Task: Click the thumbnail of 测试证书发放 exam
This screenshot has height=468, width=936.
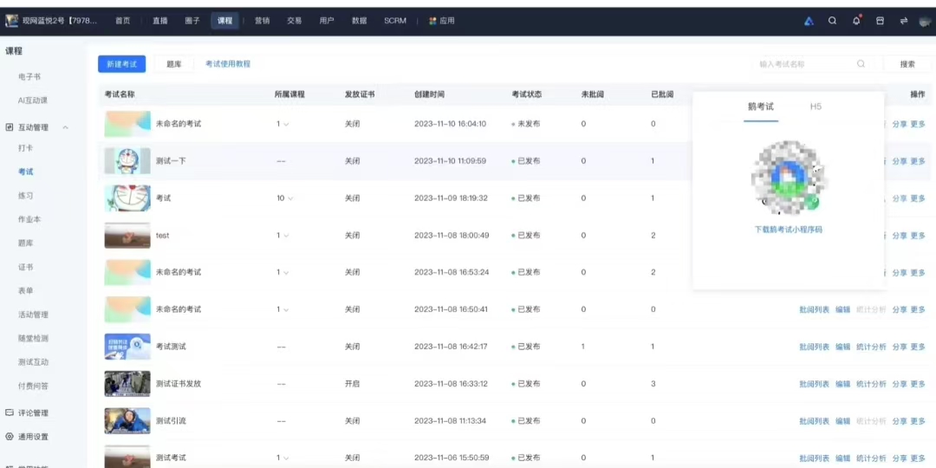Action: pyautogui.click(x=127, y=384)
